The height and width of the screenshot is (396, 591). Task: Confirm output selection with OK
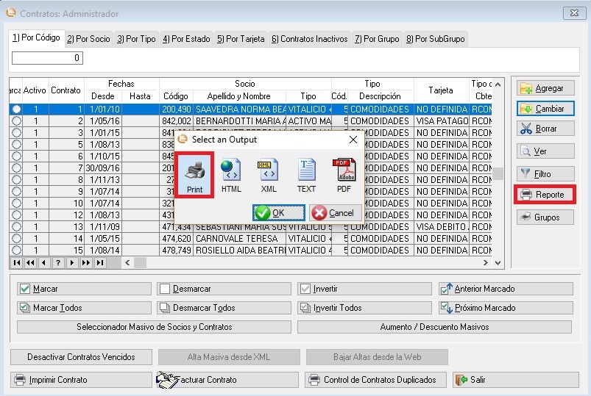pos(278,213)
